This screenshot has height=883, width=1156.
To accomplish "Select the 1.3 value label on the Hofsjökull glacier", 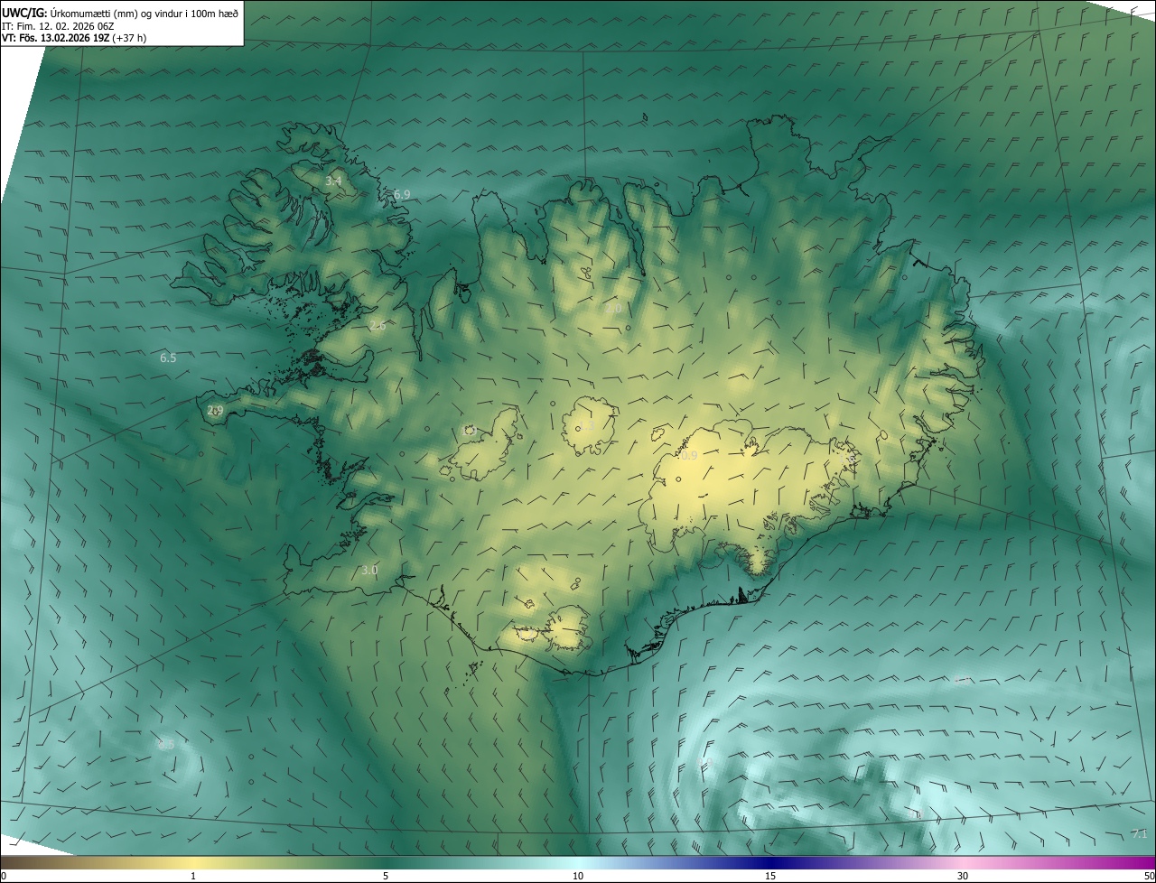I will (585, 424).
